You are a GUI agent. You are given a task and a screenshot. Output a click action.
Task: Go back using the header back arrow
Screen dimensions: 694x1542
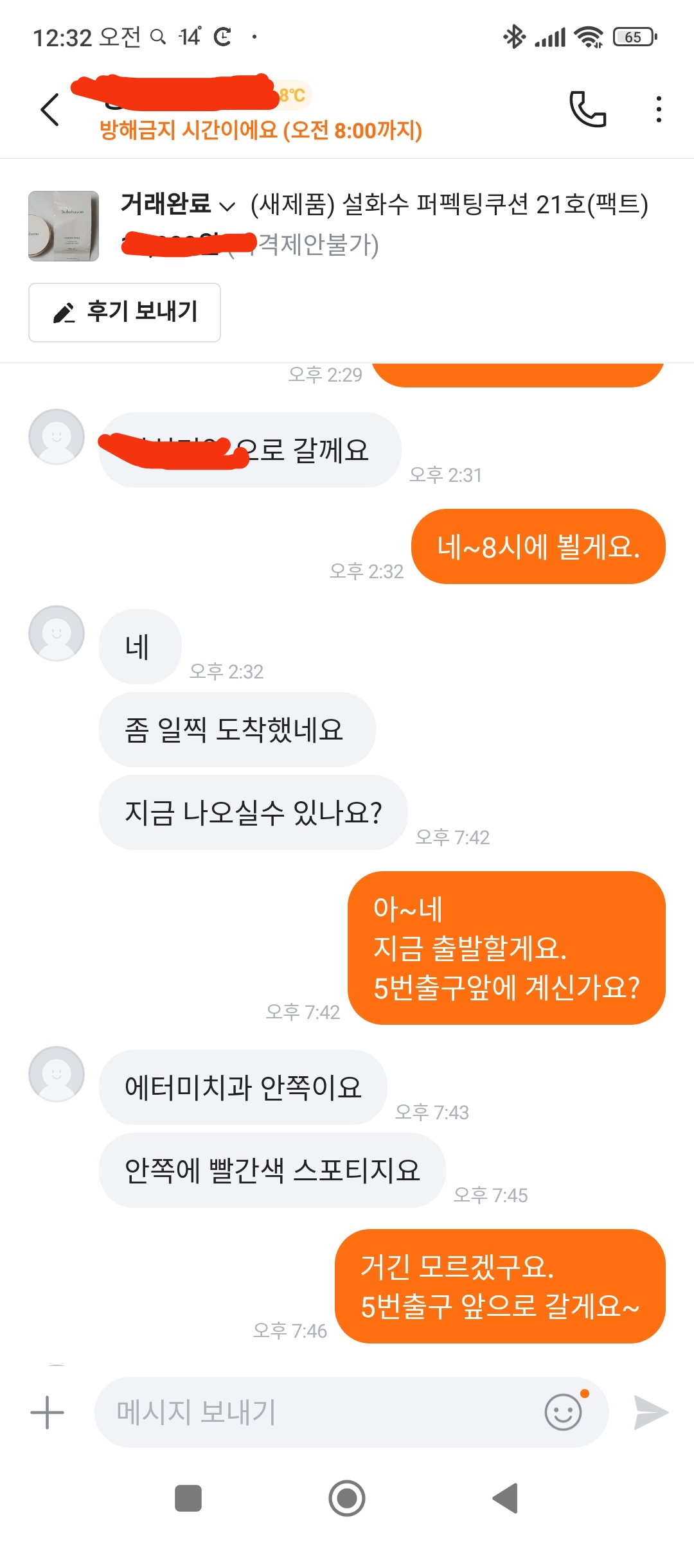click(x=49, y=109)
